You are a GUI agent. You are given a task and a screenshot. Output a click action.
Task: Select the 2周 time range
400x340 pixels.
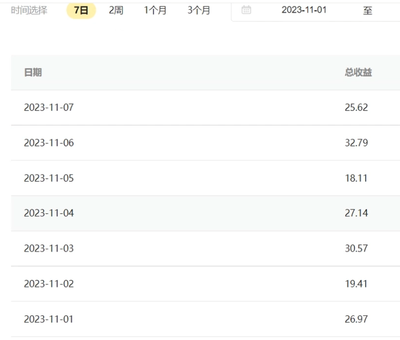[x=116, y=10]
